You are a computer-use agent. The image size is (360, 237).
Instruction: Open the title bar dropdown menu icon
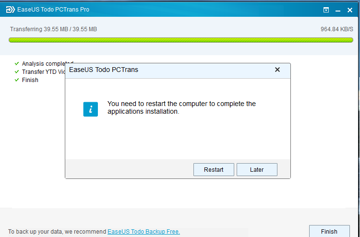[326, 10]
